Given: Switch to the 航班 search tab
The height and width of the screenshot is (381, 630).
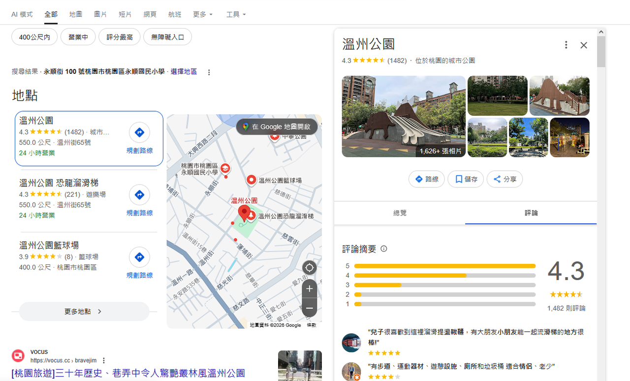Looking at the screenshot, I should (175, 14).
